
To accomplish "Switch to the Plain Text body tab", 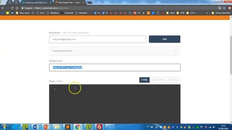I will point(173,80).
